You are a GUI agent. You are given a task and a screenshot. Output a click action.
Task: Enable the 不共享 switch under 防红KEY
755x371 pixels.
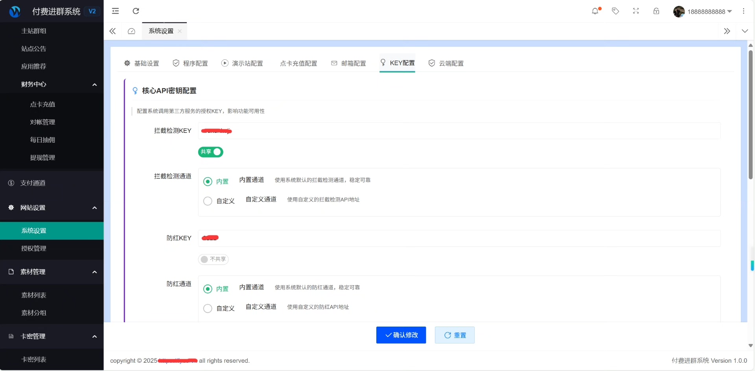pos(213,259)
